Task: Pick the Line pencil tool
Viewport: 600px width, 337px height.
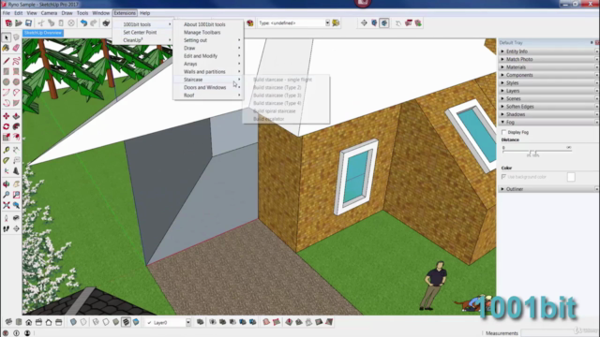Action: [x=7, y=61]
